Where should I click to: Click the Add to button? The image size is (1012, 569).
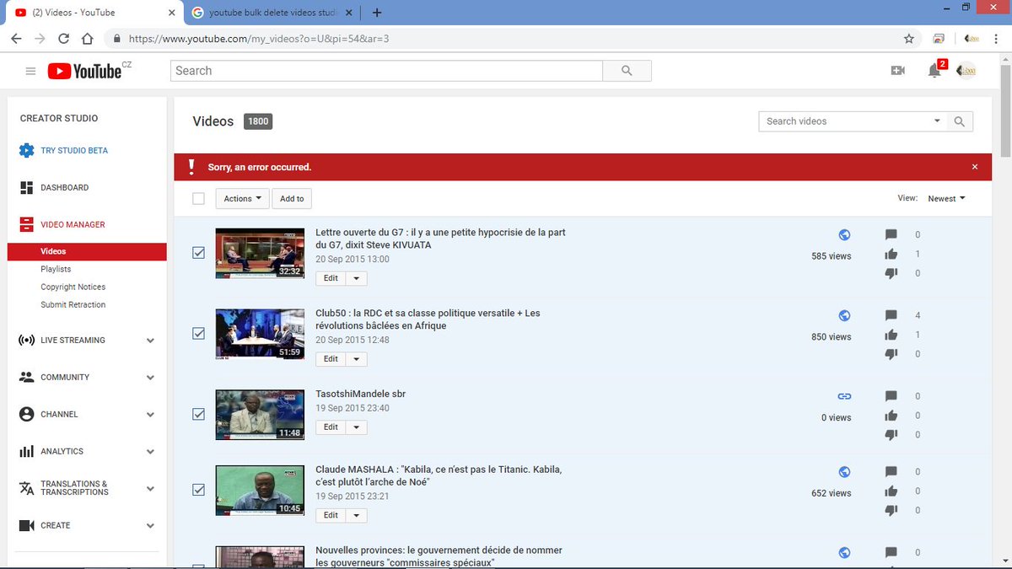click(x=292, y=199)
